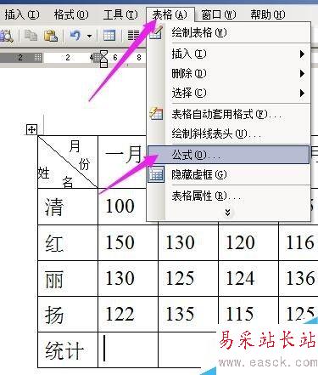Click the cell containing 130 in 丽 row
The width and height of the screenshot is (318, 375).
click(x=128, y=279)
